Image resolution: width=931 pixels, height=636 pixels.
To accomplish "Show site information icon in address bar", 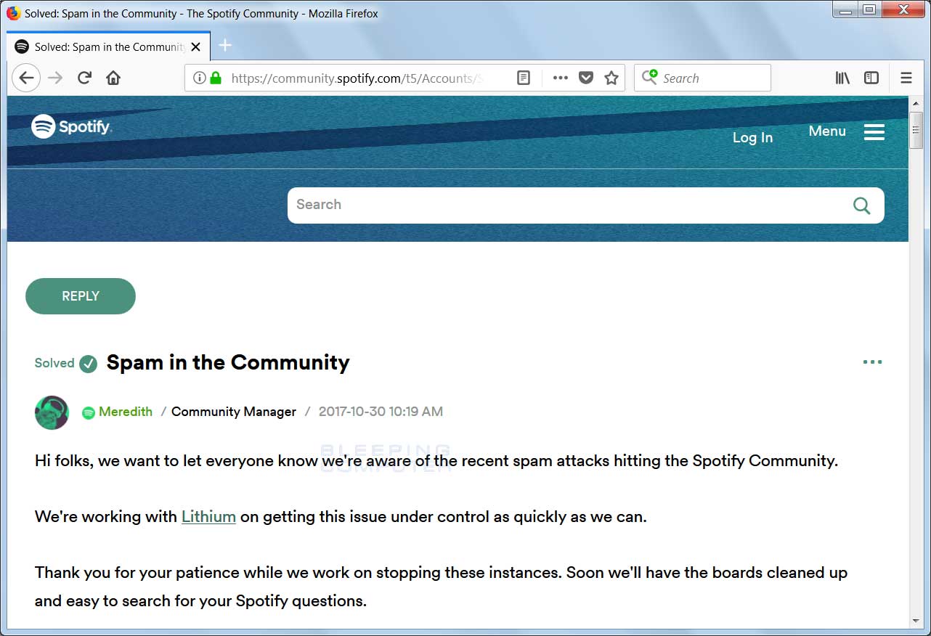I will [200, 78].
